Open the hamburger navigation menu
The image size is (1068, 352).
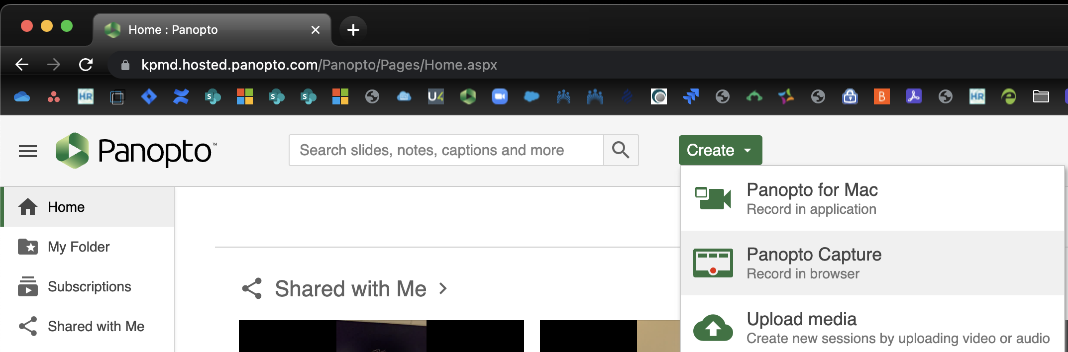28,151
